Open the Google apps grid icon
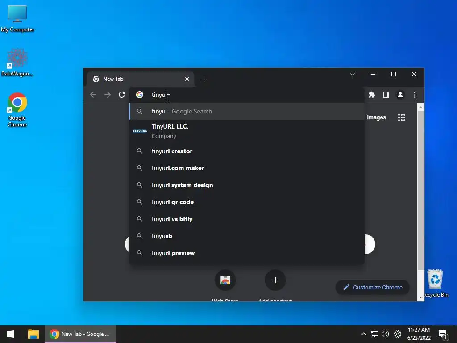This screenshot has height=343, width=457. click(402, 117)
